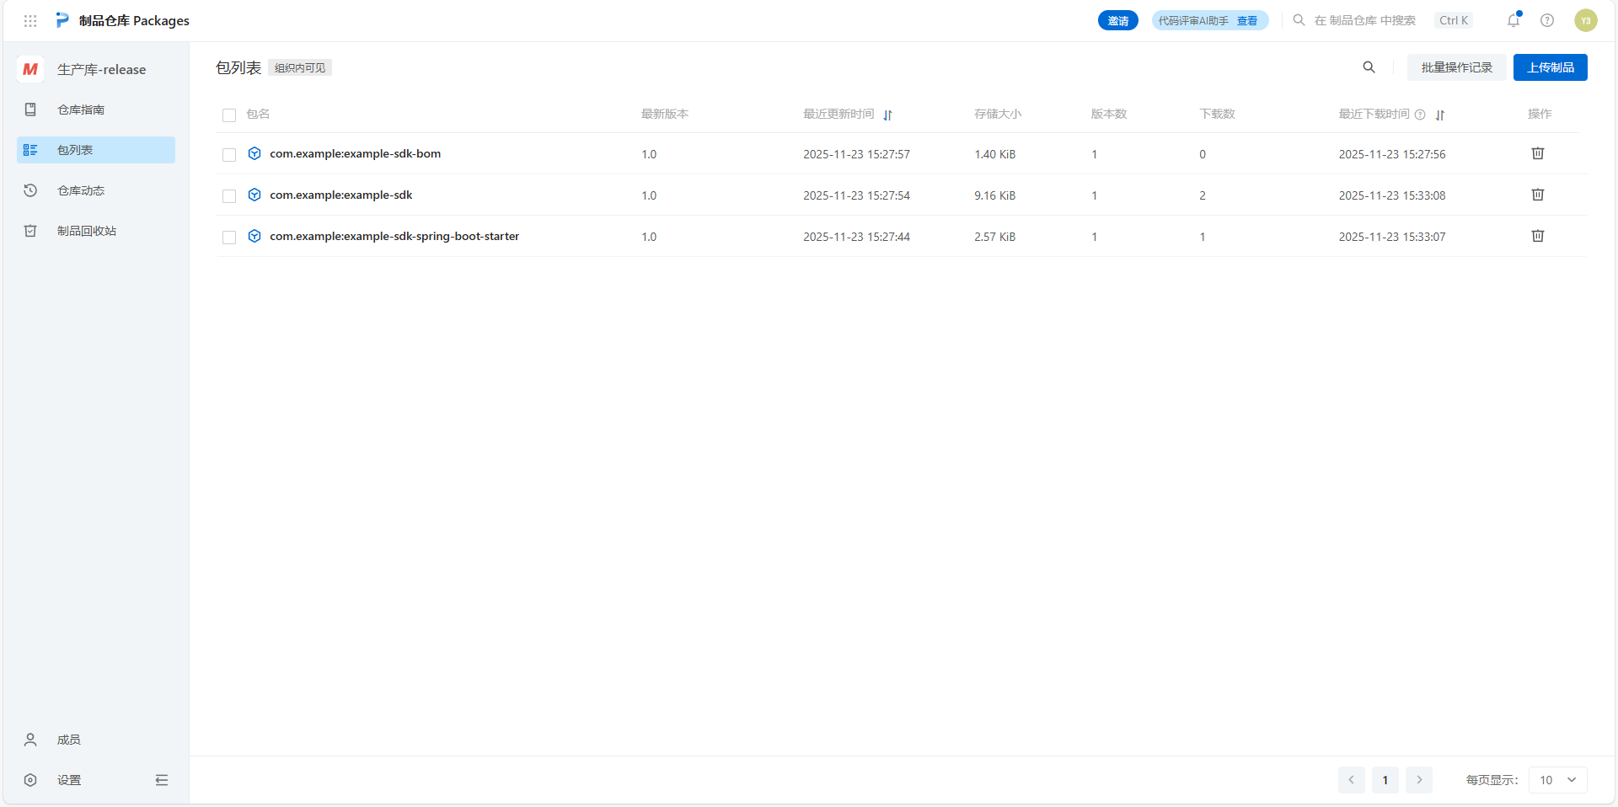Image resolution: width=1618 pixels, height=807 pixels.
Task: Click the Packages logo icon
Action: (62, 20)
